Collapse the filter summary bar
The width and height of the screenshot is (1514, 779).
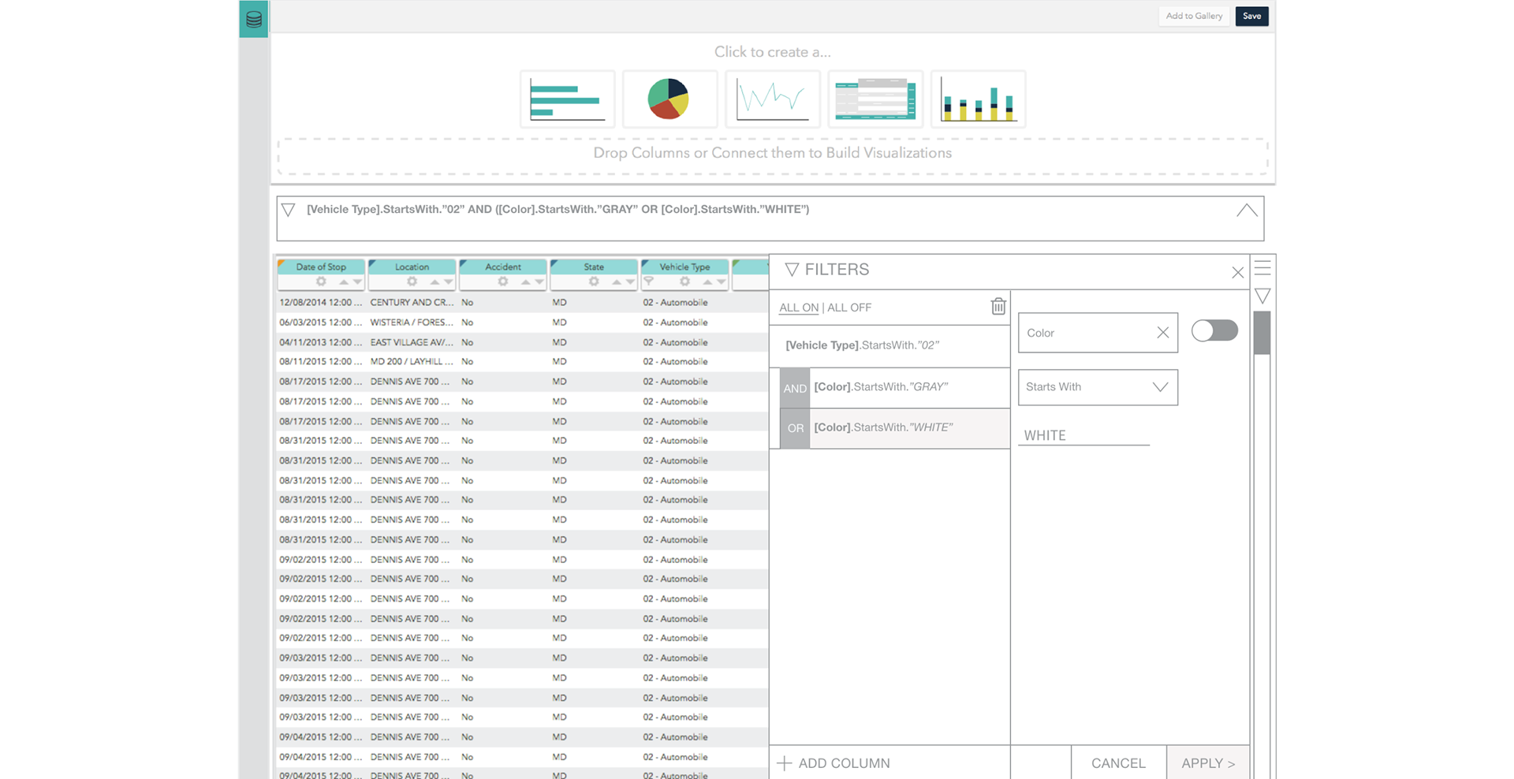1247,211
